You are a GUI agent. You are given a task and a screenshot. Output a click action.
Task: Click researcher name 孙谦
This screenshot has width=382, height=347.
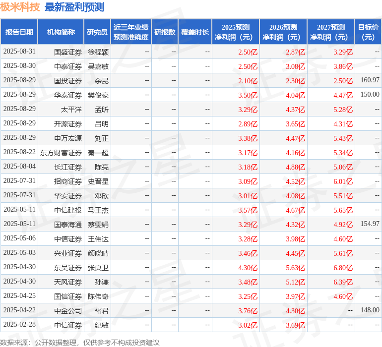click(102, 282)
